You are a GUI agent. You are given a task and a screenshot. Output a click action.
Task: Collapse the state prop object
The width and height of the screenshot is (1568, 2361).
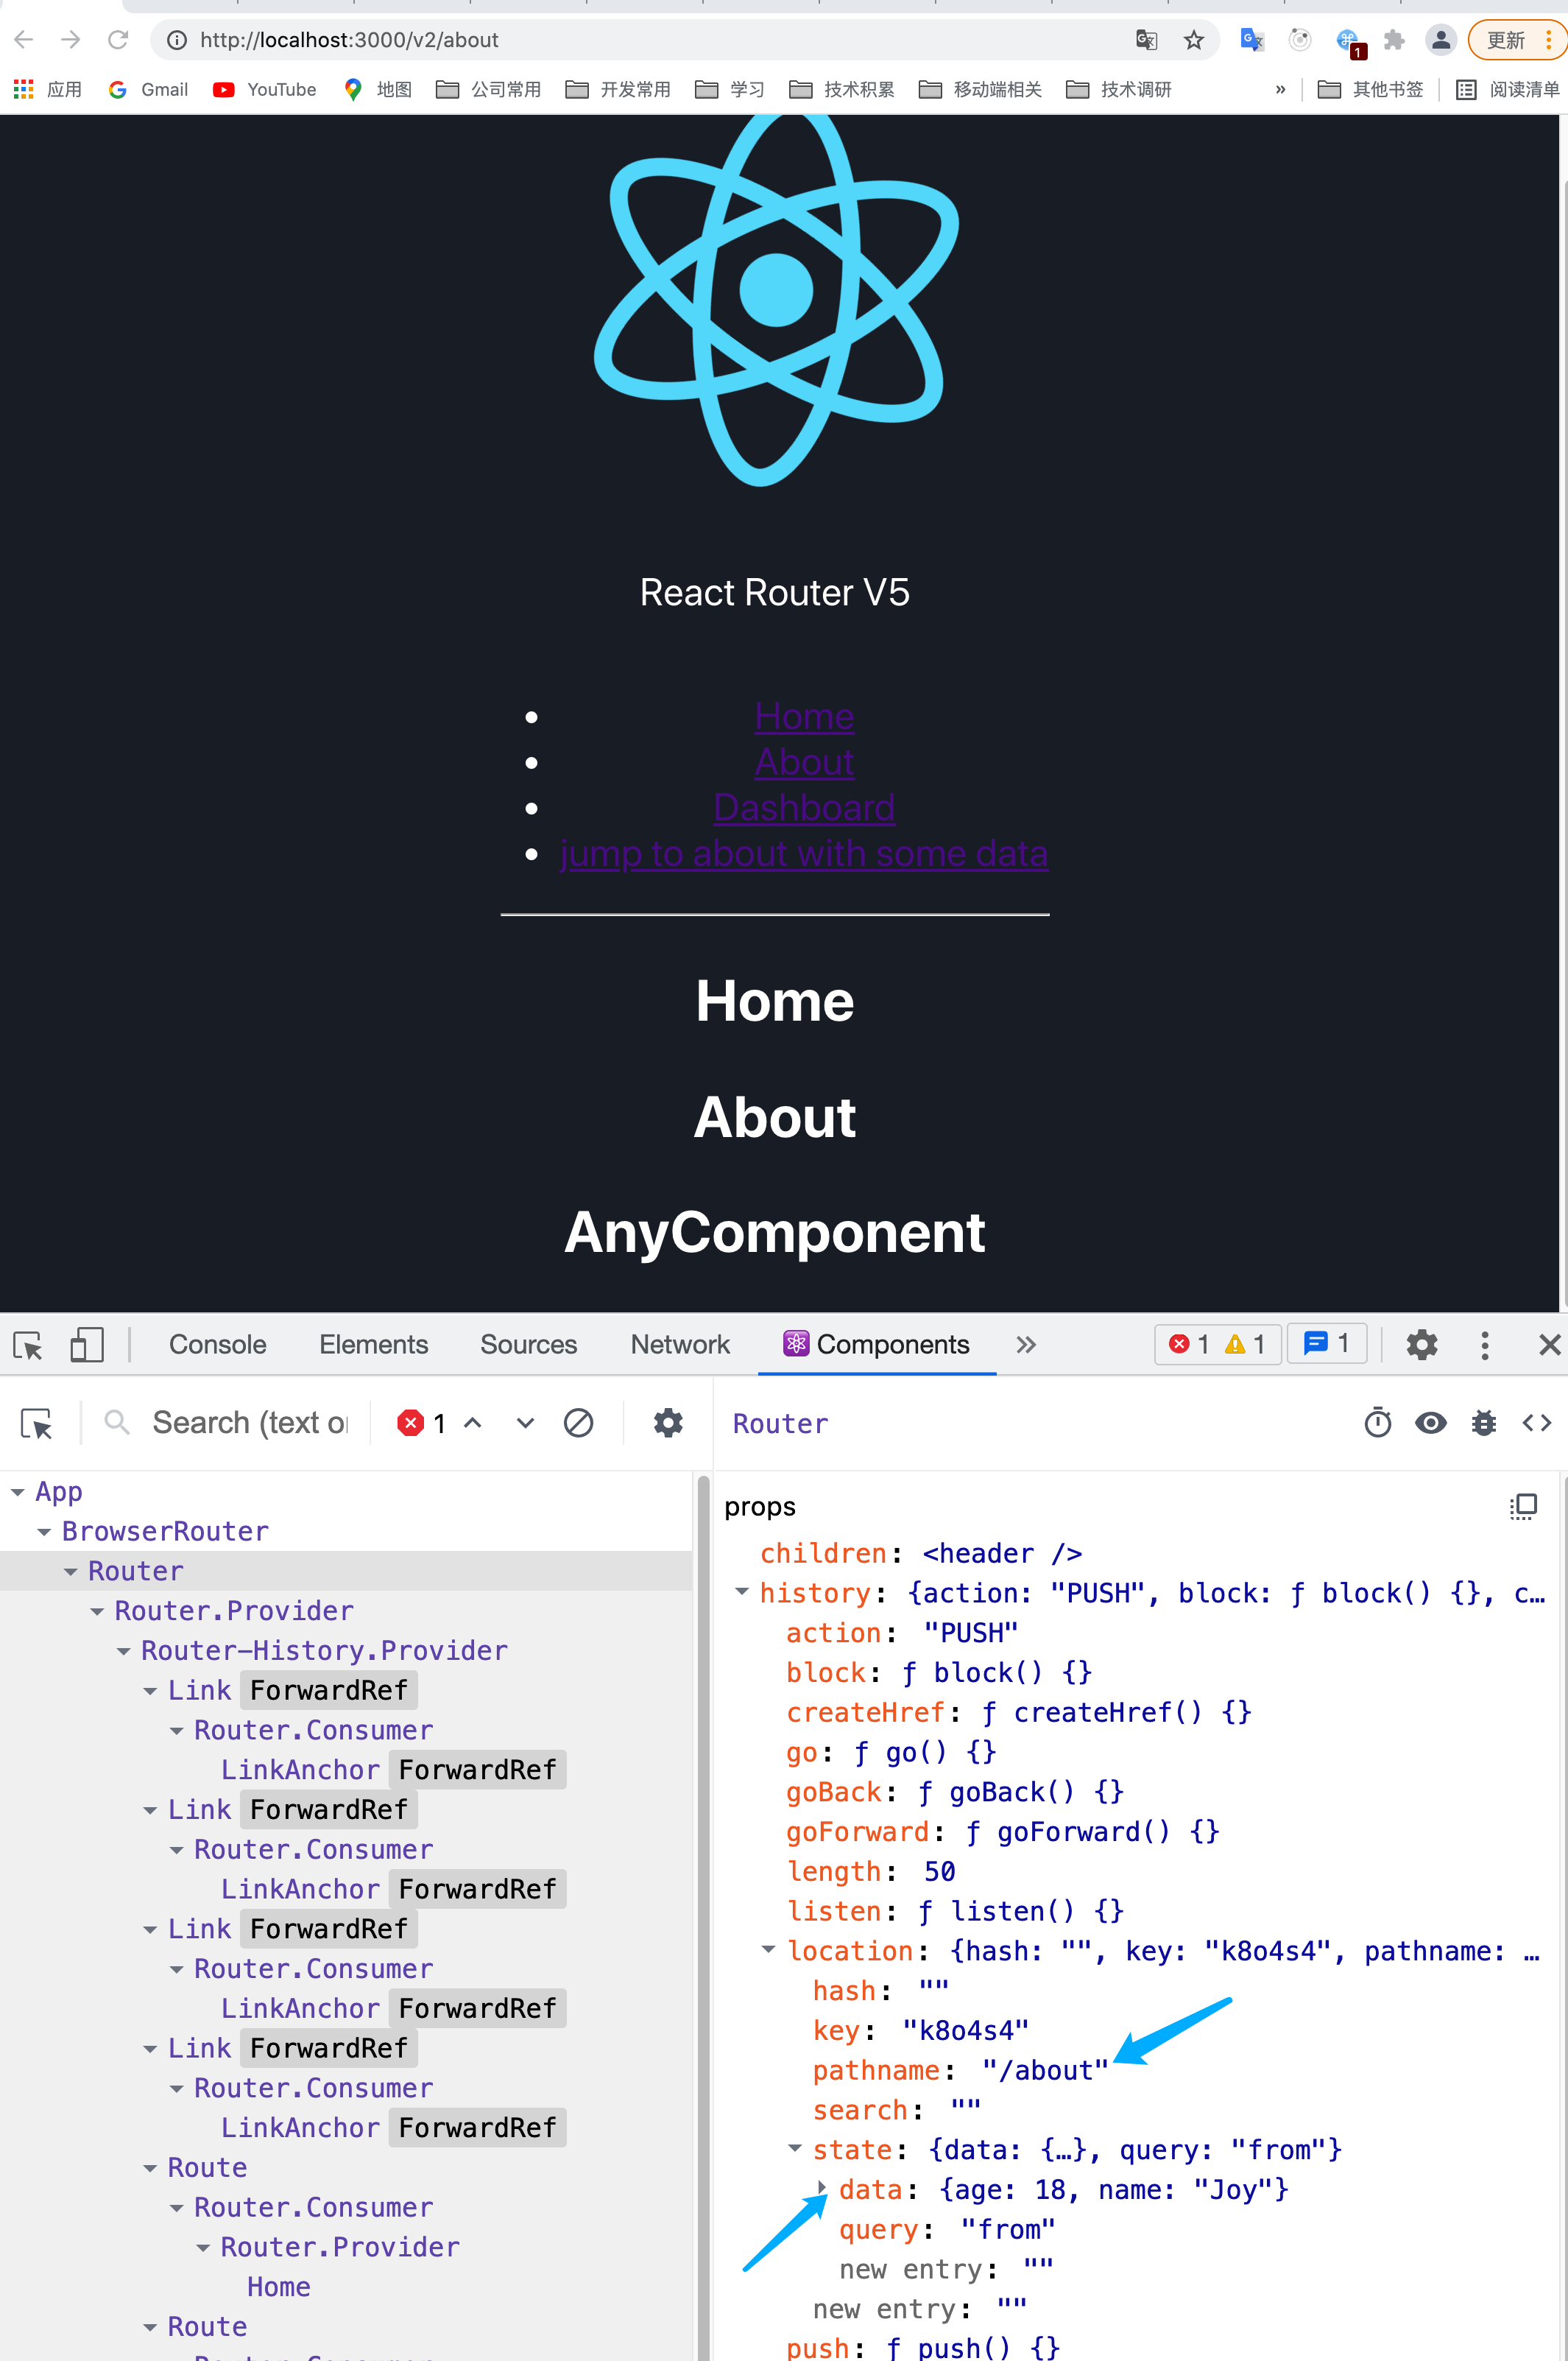pos(795,2148)
